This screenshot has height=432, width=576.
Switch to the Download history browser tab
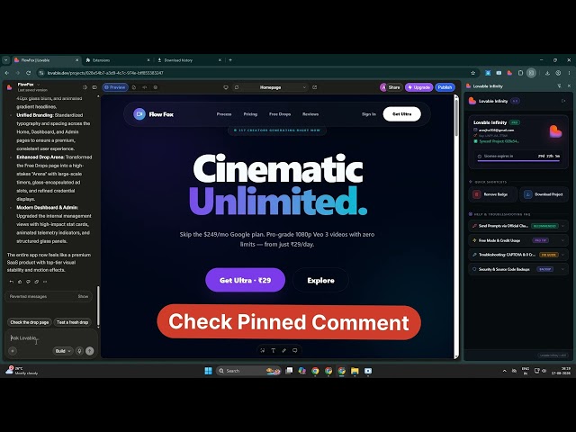[188, 60]
